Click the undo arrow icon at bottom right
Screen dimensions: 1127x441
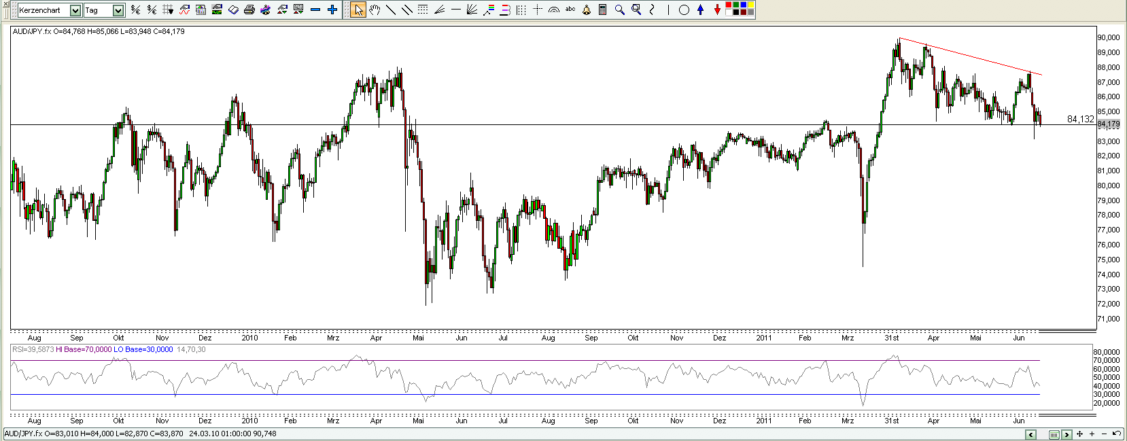(x=1116, y=434)
